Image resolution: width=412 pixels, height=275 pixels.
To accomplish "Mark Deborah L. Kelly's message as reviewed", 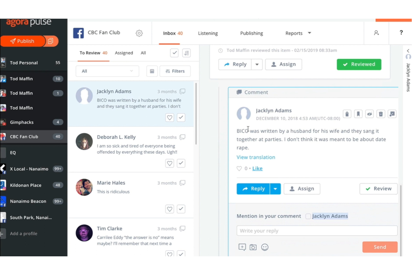I will [181, 163].
